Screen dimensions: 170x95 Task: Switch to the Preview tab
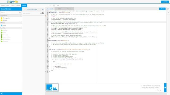(x=69, y=9)
